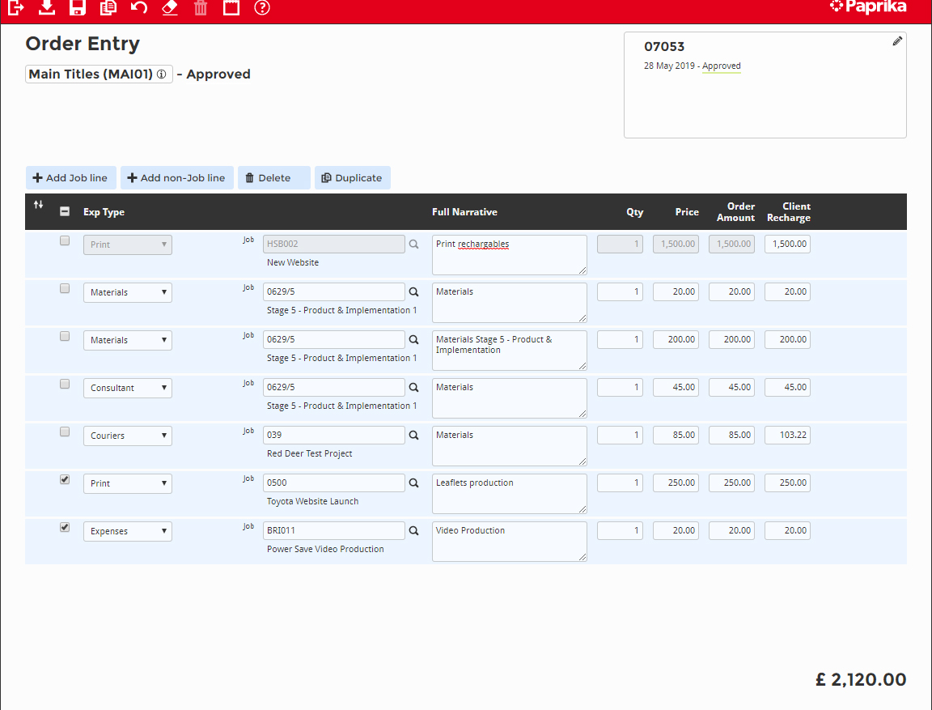Image resolution: width=932 pixels, height=710 pixels.
Task: Click the pencil edit icon on order 07053
Action: tap(897, 41)
